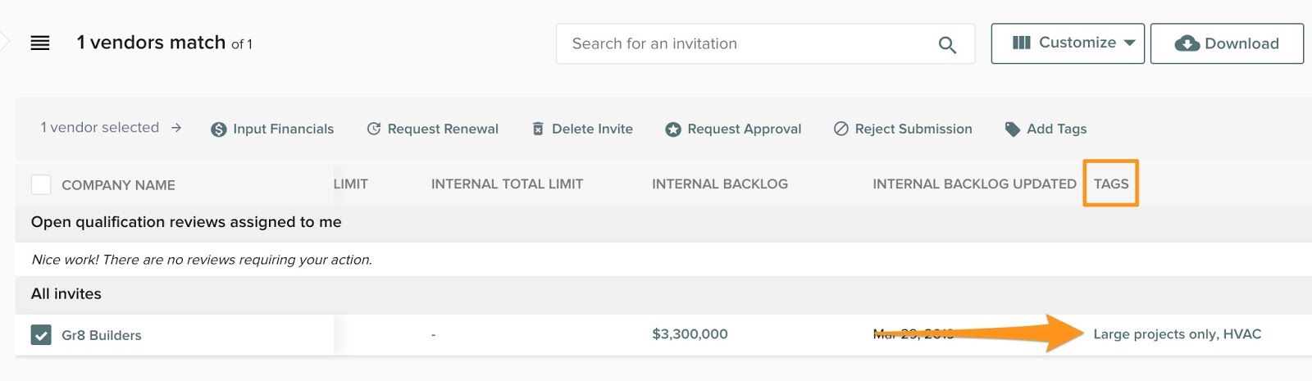The height and width of the screenshot is (381, 1312).
Task: Click the Request Approval star icon
Action: [673, 129]
